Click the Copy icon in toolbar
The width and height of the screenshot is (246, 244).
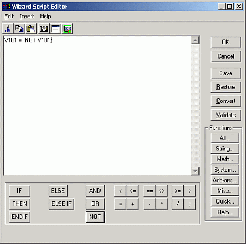click(19, 28)
